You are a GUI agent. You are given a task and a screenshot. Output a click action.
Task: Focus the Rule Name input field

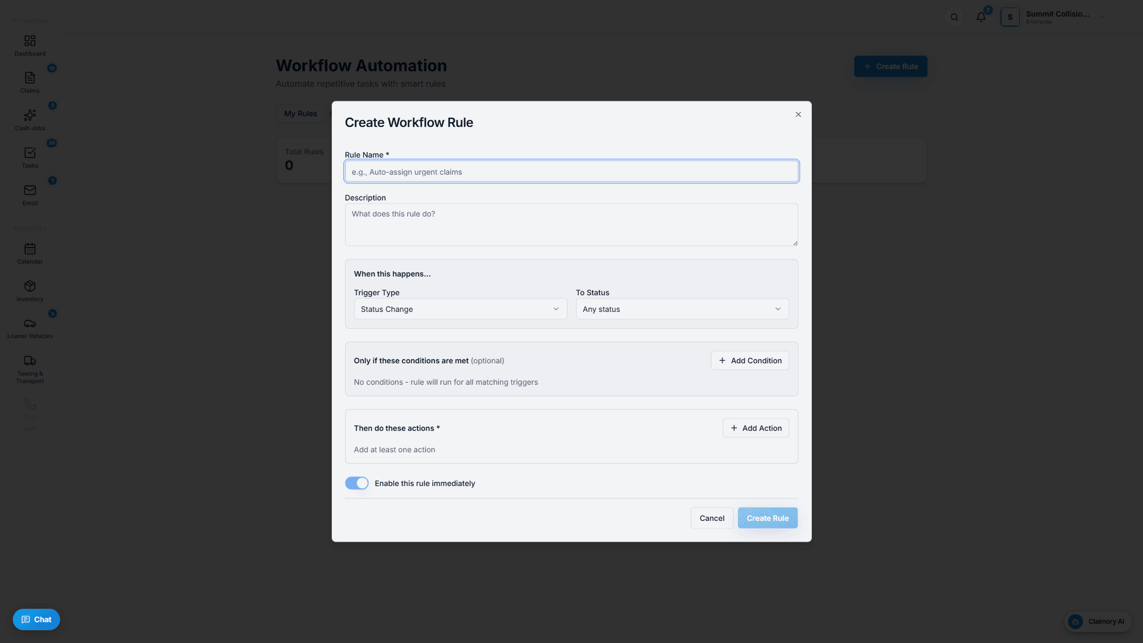click(x=571, y=171)
